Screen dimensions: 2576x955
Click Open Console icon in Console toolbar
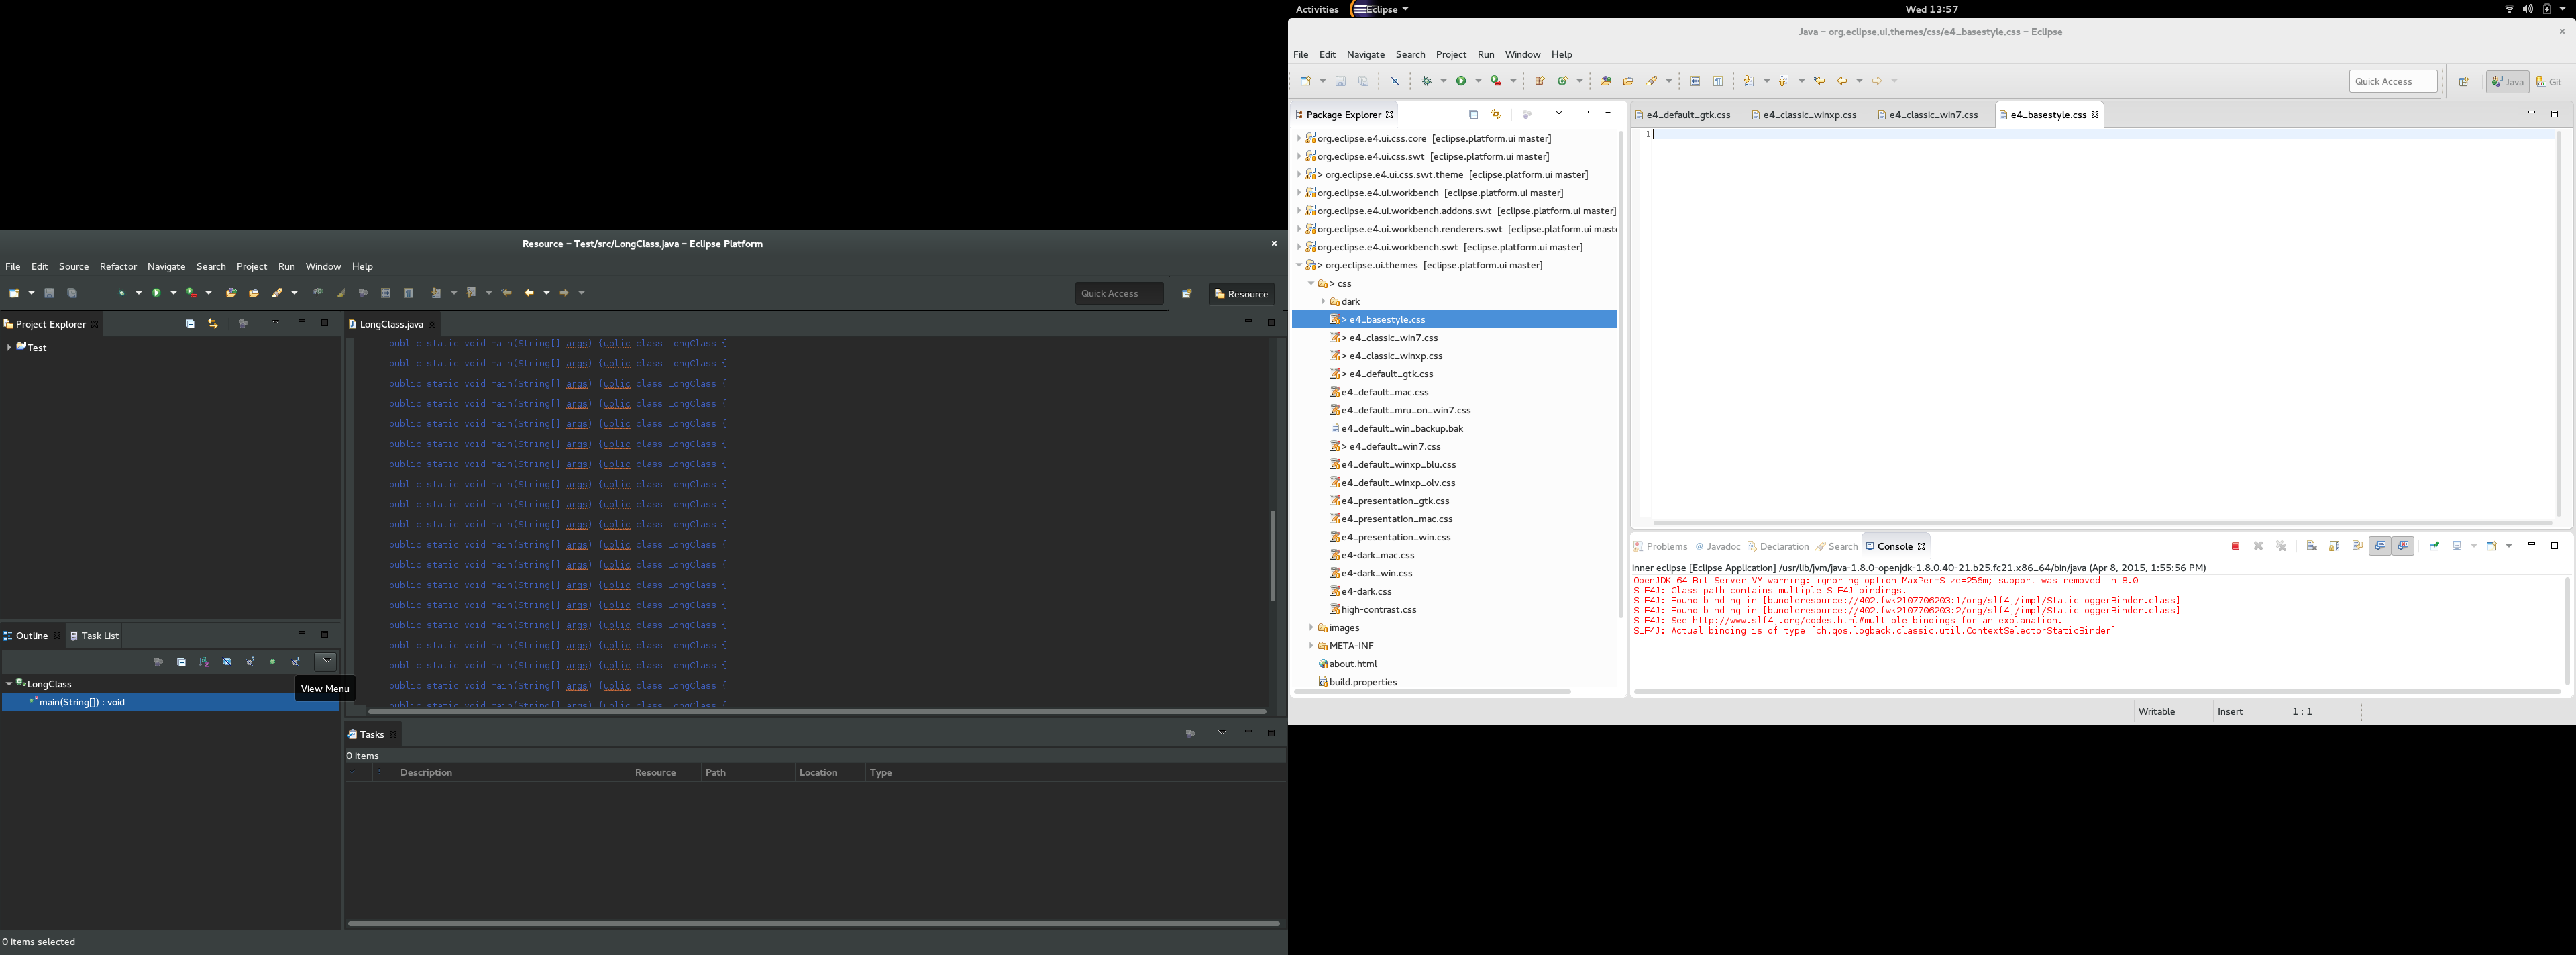coord(2493,546)
